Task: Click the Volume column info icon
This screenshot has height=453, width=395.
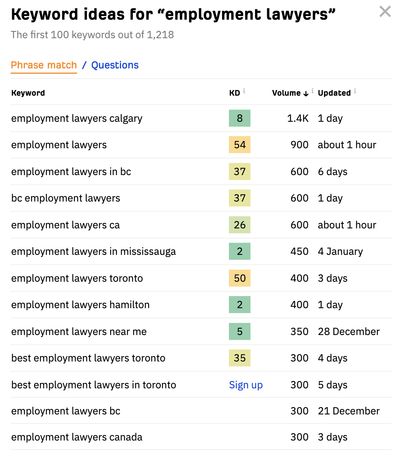Action: (x=313, y=91)
